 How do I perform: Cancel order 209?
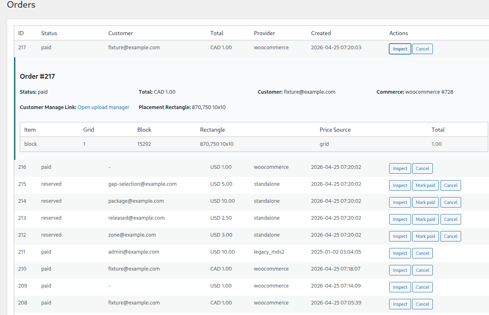[x=422, y=287]
